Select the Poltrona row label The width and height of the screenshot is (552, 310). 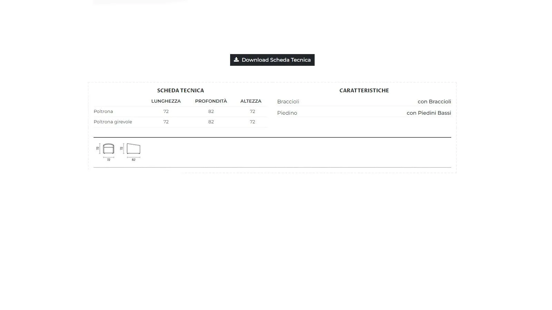103,112
